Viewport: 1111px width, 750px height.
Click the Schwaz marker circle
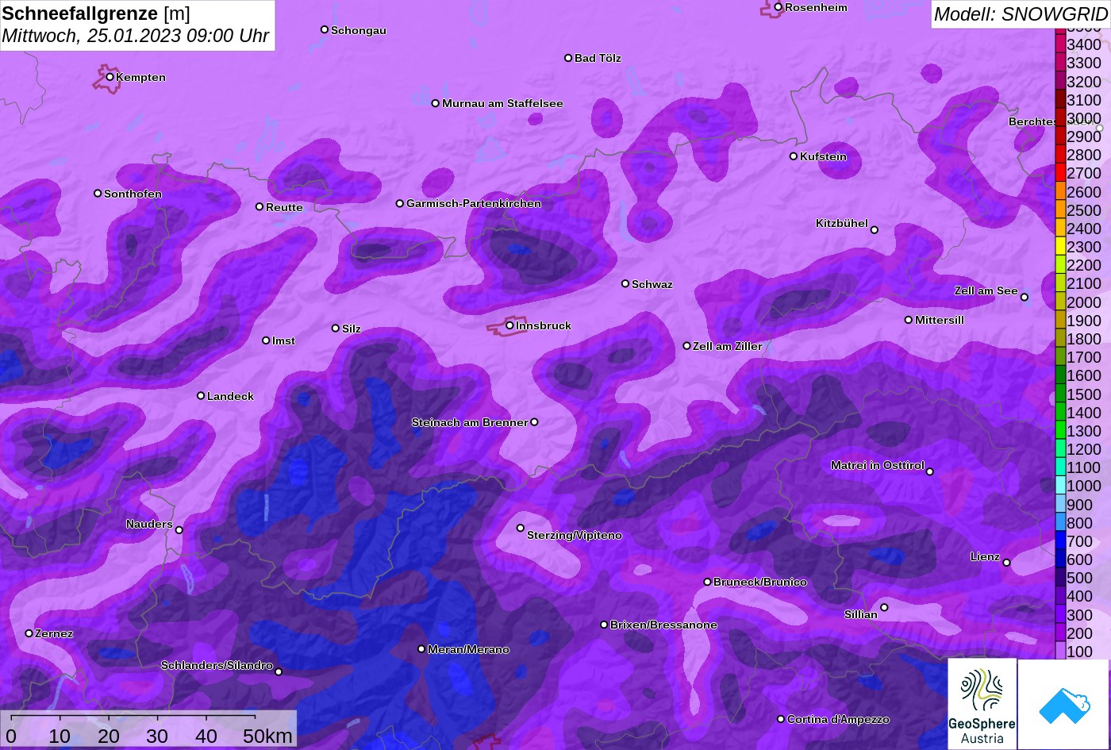pyautogui.click(x=625, y=283)
